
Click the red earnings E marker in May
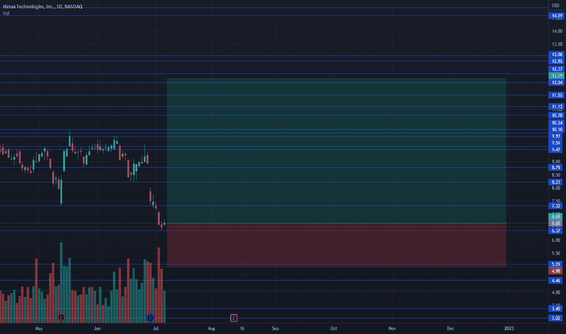61,318
